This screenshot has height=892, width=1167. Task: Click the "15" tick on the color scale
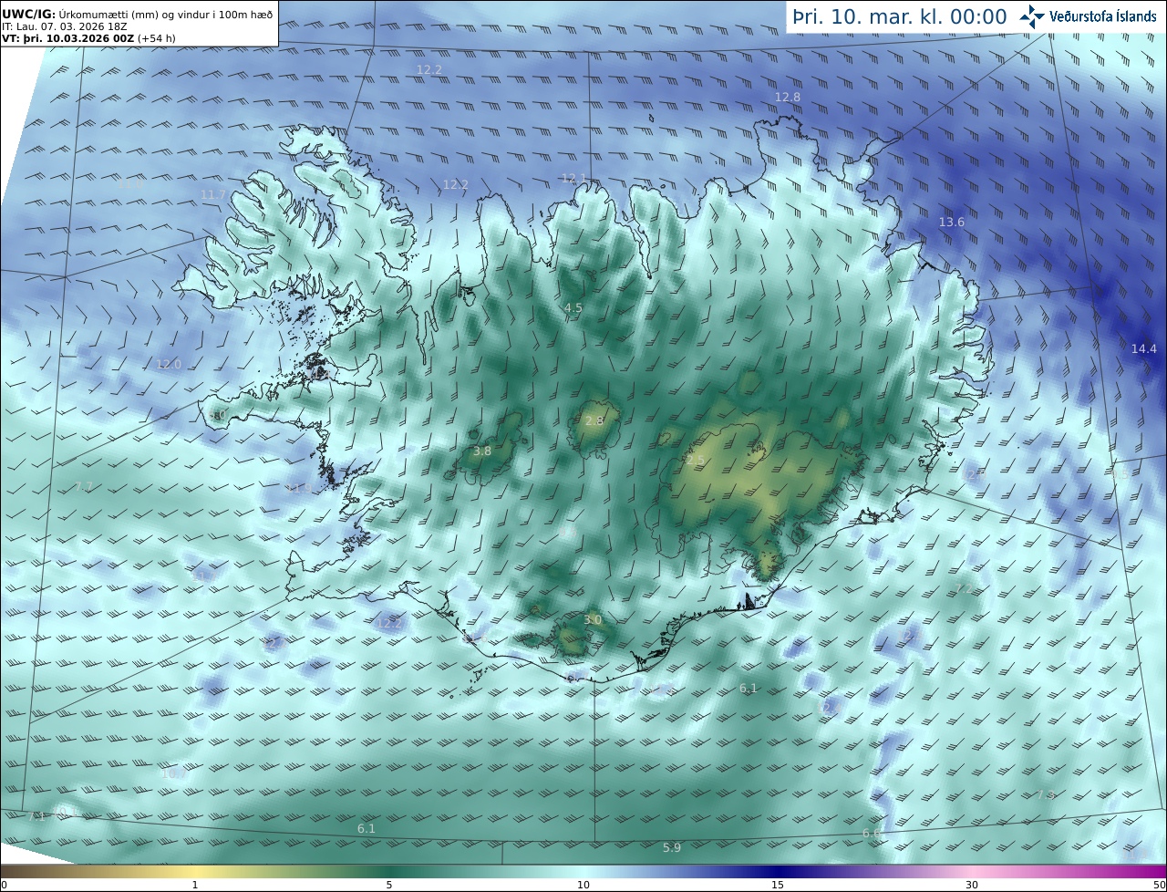[778, 885]
